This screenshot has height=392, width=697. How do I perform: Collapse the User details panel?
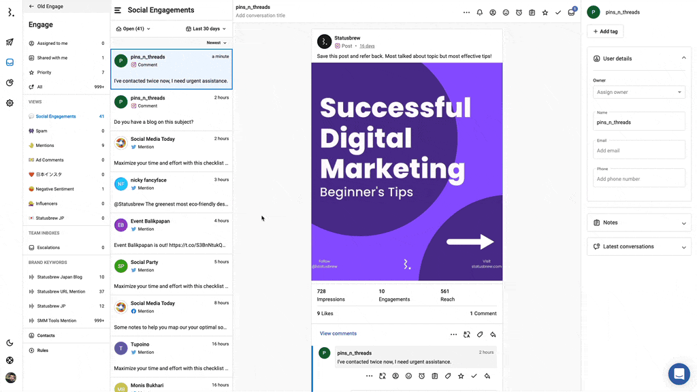point(683,59)
